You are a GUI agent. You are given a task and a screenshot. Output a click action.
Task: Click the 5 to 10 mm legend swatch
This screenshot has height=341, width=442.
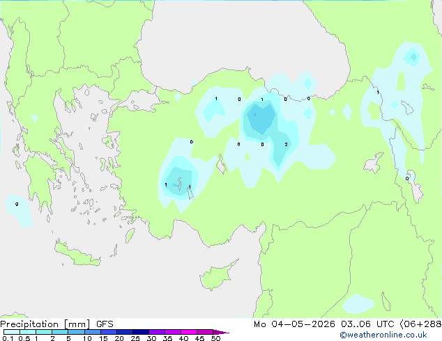point(77,332)
